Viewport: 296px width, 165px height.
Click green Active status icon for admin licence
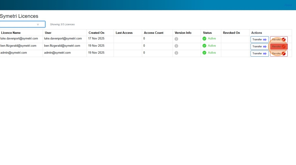point(204,53)
